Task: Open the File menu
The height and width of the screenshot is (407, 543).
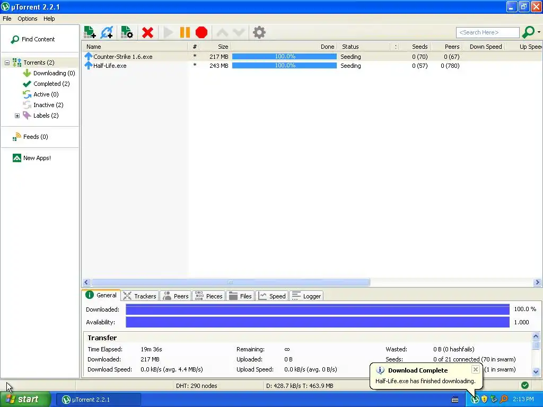Action: [x=7, y=19]
